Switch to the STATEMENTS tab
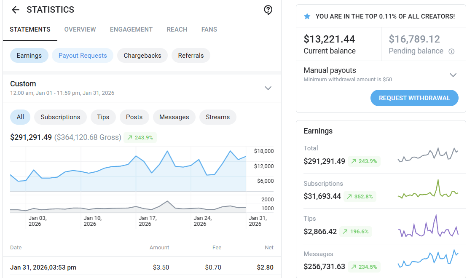The image size is (467, 278). [x=30, y=29]
